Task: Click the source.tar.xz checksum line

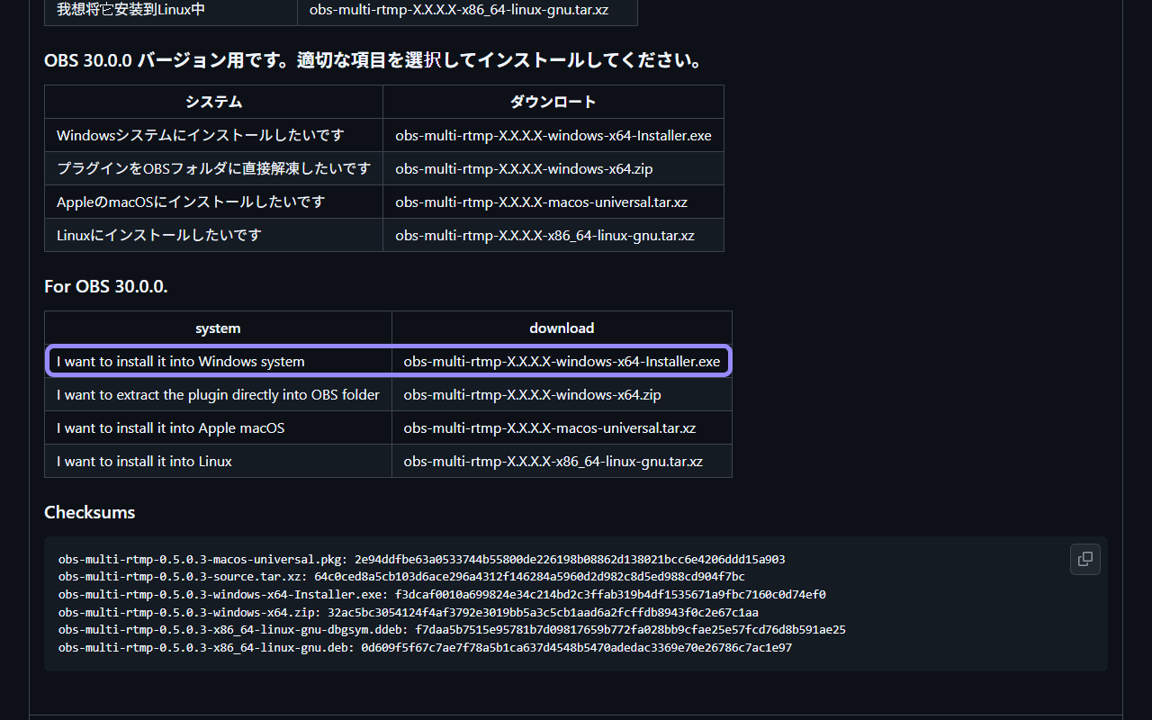Action: click(401, 577)
